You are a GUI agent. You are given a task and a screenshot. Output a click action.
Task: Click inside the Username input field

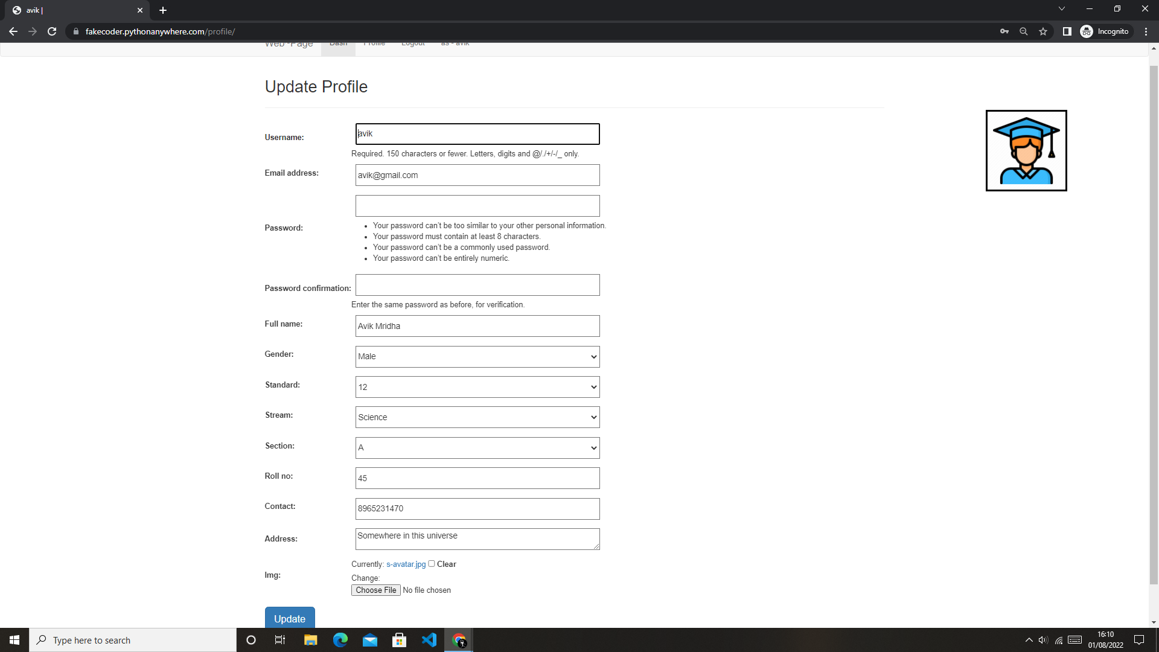[x=477, y=133]
